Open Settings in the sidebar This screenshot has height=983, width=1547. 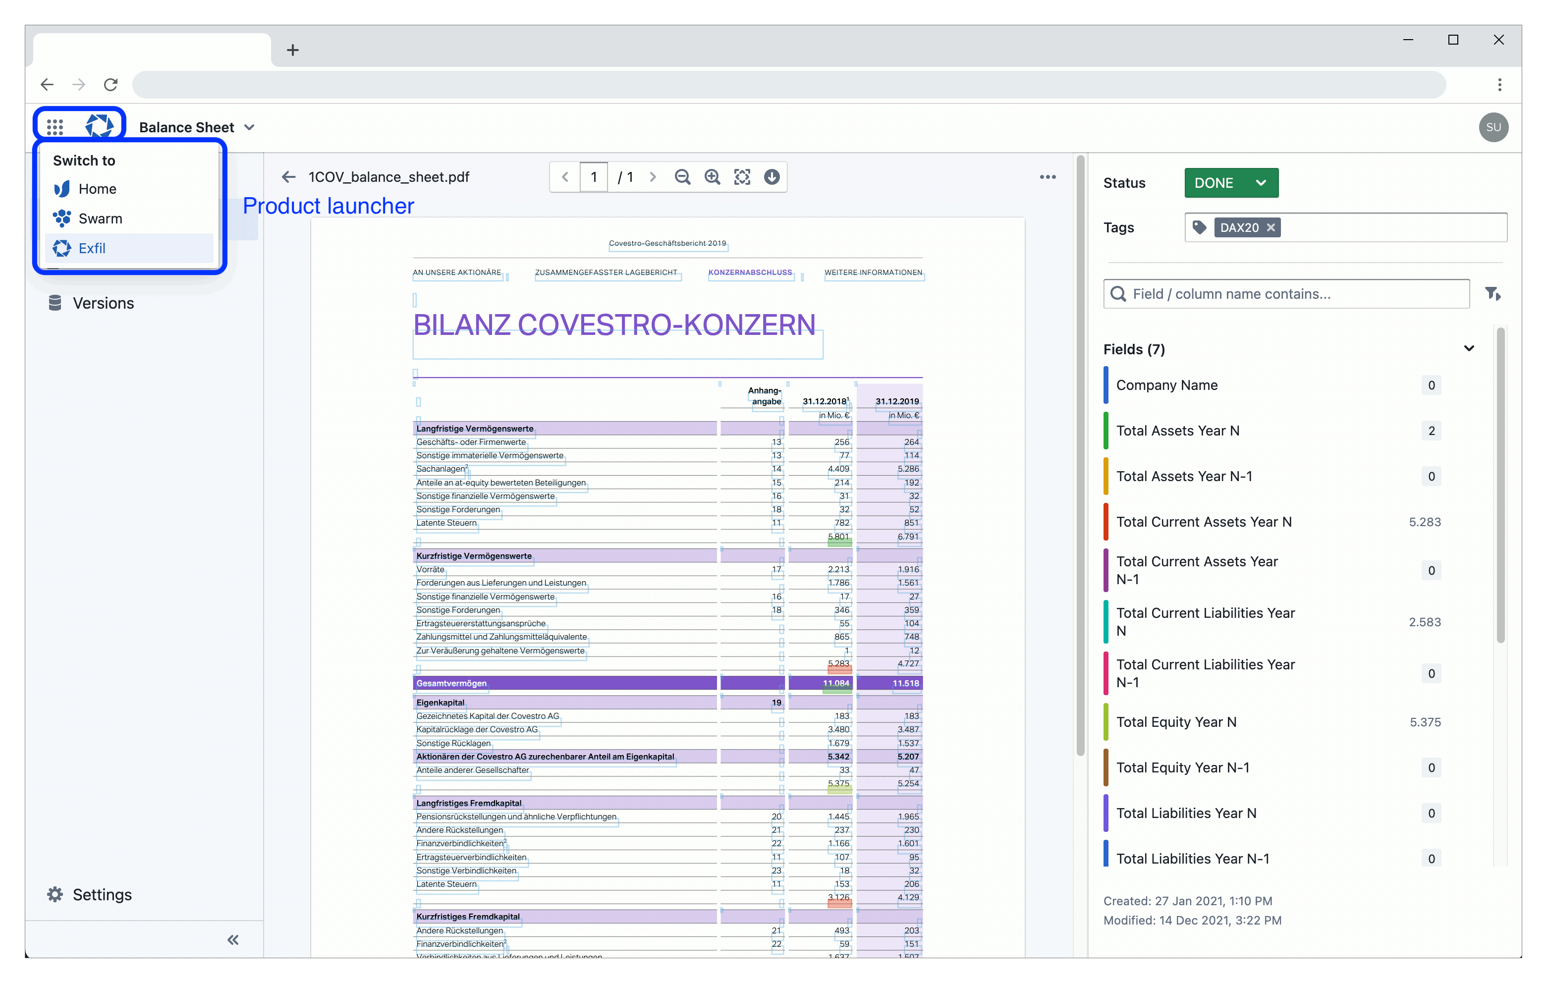[90, 894]
